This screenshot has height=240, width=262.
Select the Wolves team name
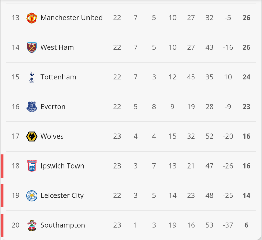[x=52, y=136]
